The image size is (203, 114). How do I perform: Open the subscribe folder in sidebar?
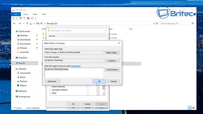pyautogui.click(x=24, y=52)
